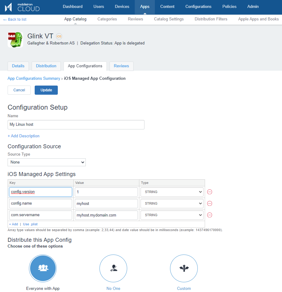Screen dimensions: 282x292
Task: Select the Everyone with App distribution option
Action: point(43,268)
